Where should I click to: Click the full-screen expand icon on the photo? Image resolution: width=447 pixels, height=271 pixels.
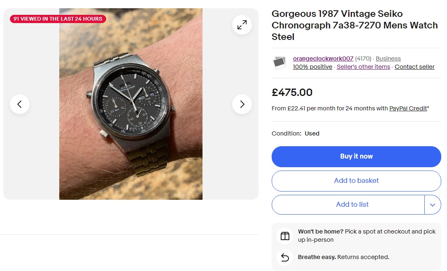pos(242,24)
